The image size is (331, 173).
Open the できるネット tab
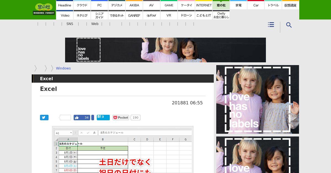[x=117, y=15]
